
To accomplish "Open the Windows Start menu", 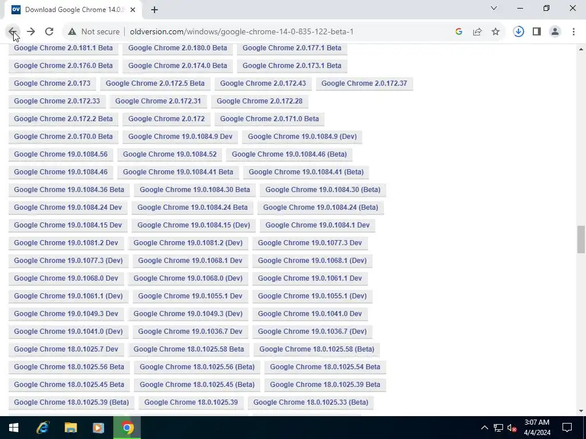I will pos(14,428).
